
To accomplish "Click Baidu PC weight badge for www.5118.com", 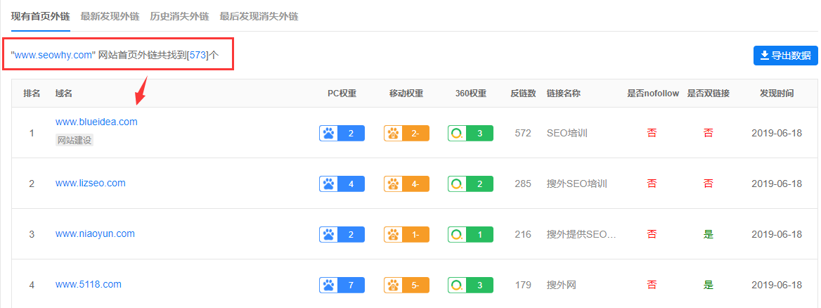I will pyautogui.click(x=342, y=285).
